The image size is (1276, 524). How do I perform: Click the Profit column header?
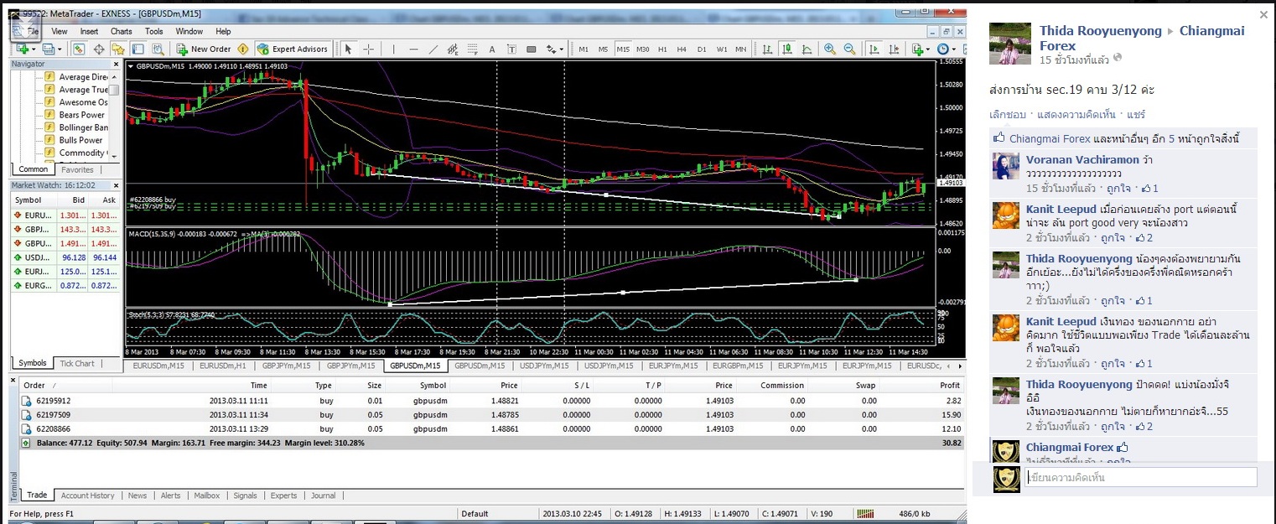pos(950,386)
